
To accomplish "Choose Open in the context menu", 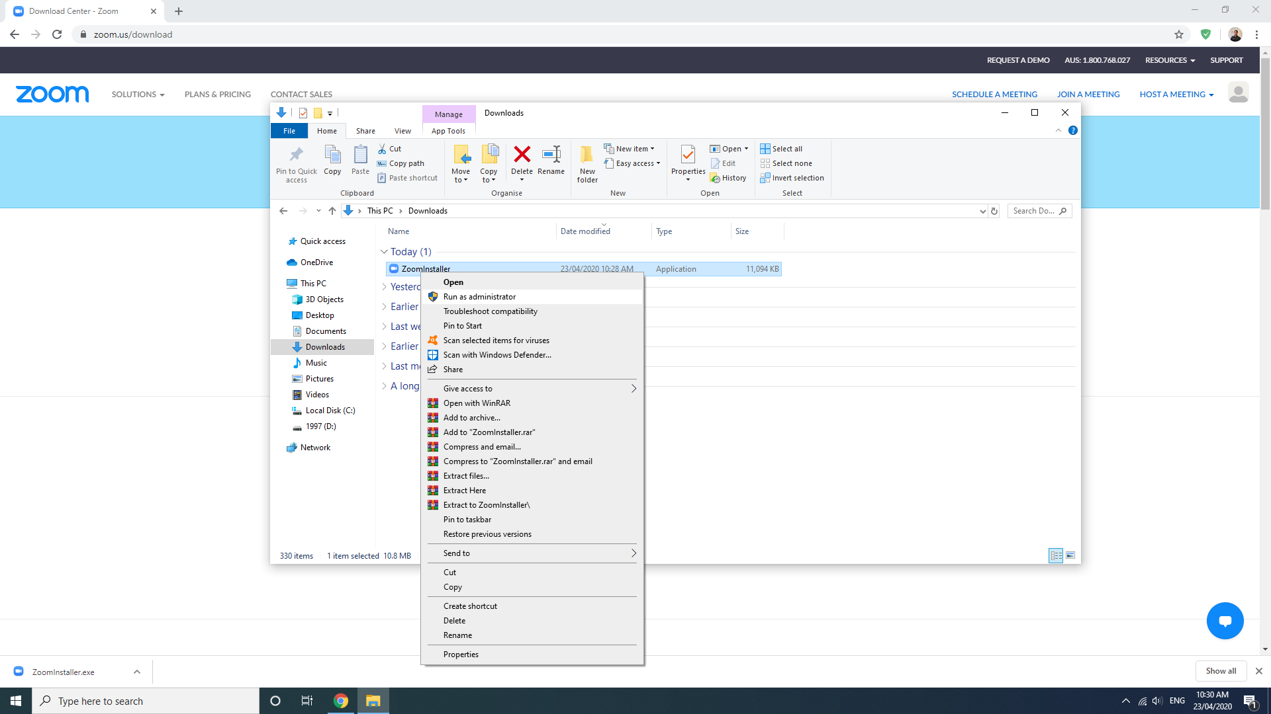I will [533, 282].
